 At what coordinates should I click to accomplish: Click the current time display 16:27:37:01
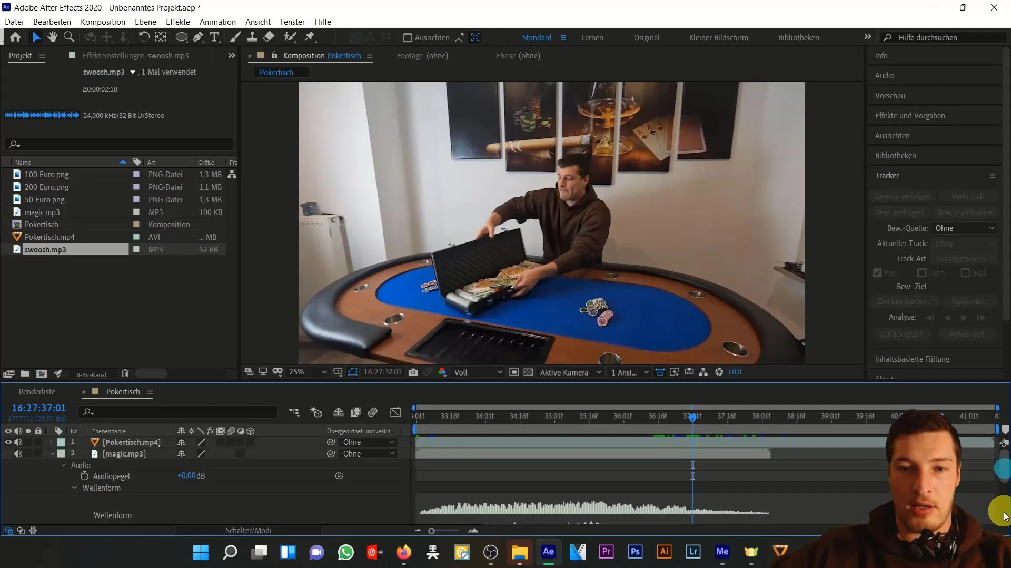coord(38,408)
